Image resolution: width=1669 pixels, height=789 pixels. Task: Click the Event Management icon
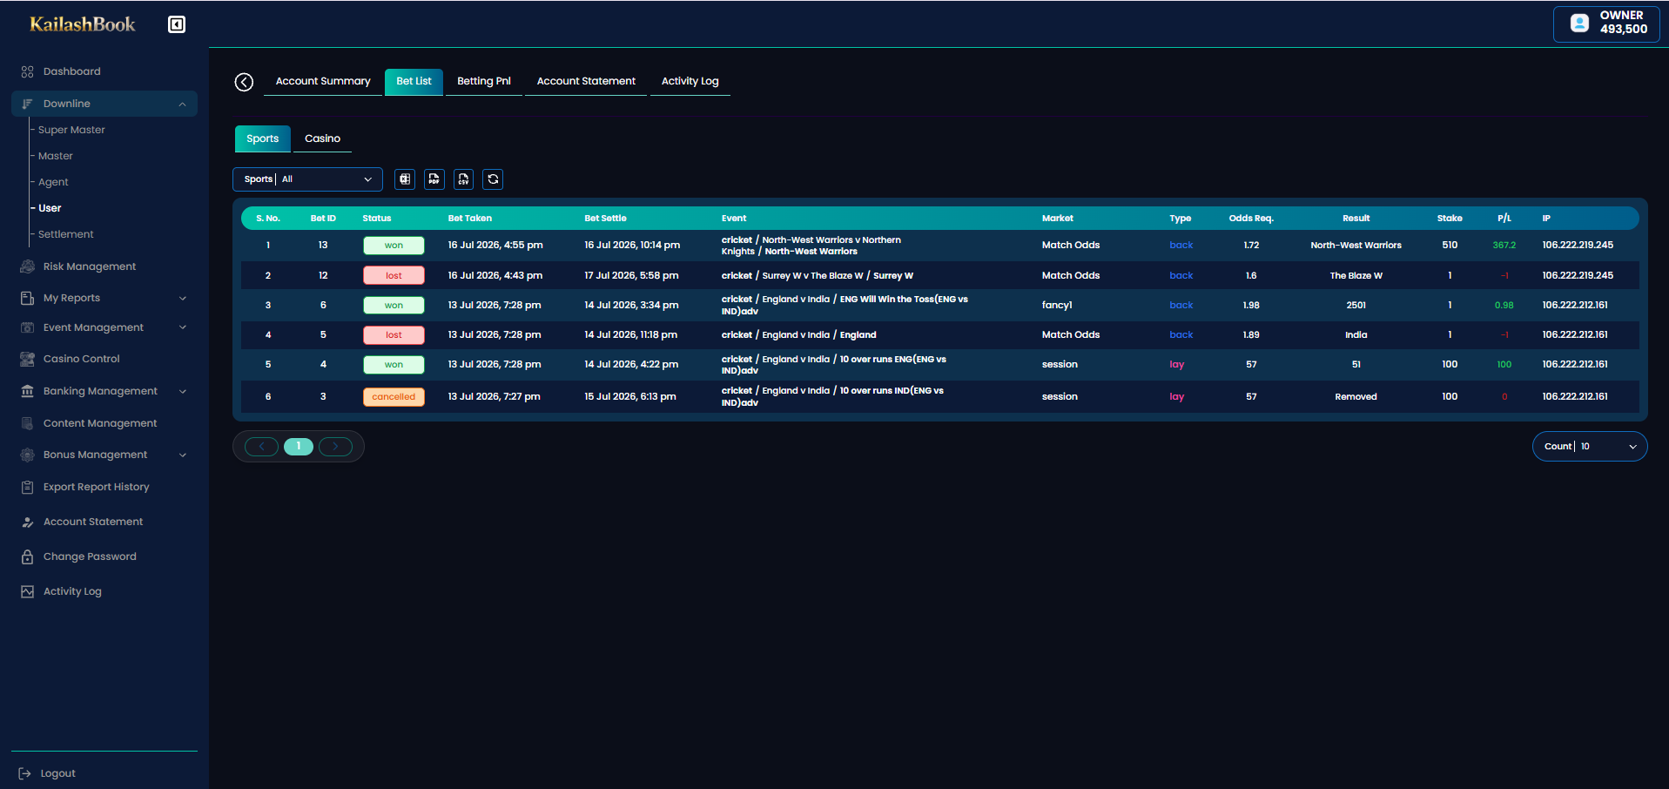(28, 327)
